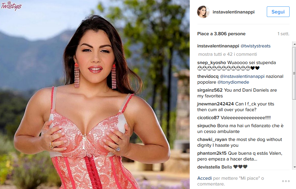View likes from 3.806 people
The width and height of the screenshot is (296, 189).
tap(221, 34)
